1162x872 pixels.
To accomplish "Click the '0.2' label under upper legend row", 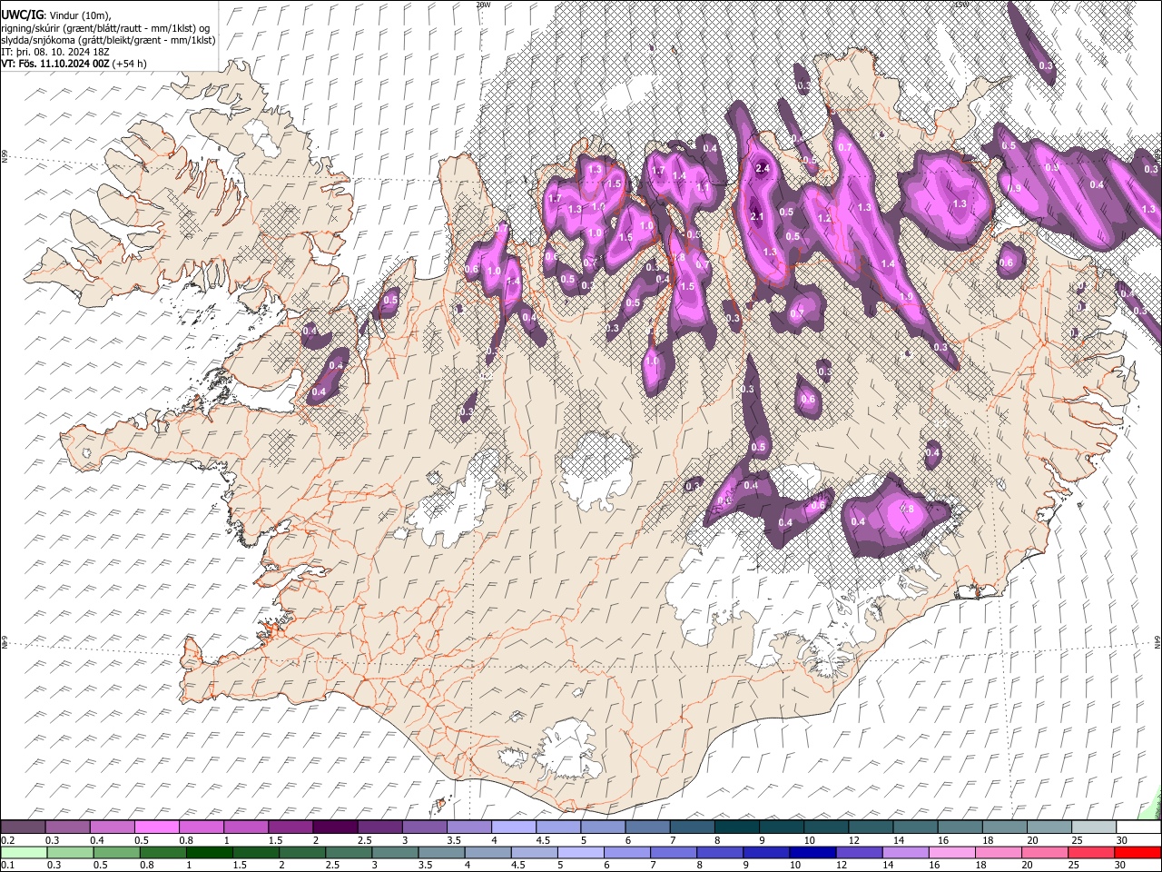I will pyautogui.click(x=7, y=840).
